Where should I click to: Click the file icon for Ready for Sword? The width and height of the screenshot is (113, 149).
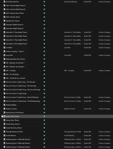4,109
